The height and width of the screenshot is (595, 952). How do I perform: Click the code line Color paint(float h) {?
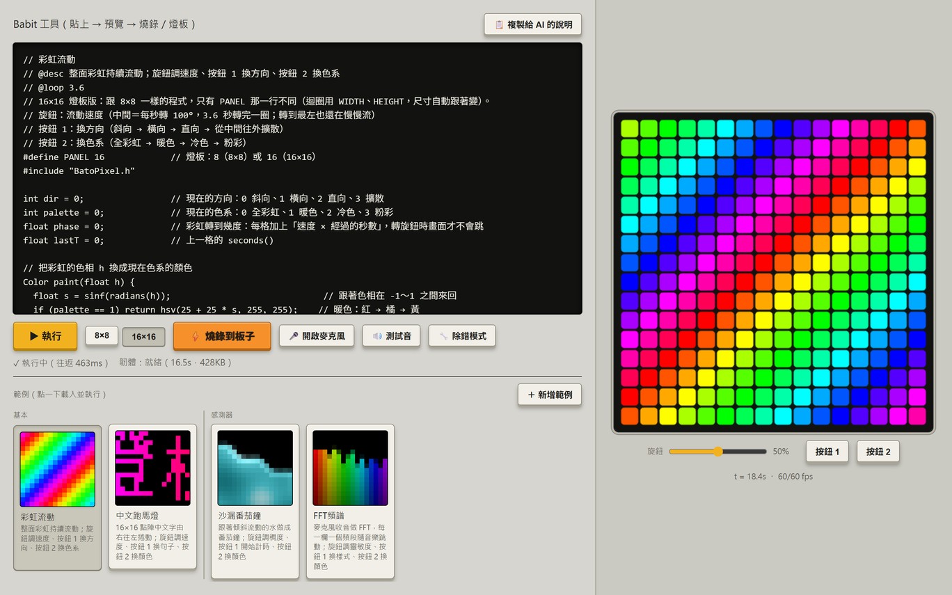pyautogui.click(x=79, y=282)
